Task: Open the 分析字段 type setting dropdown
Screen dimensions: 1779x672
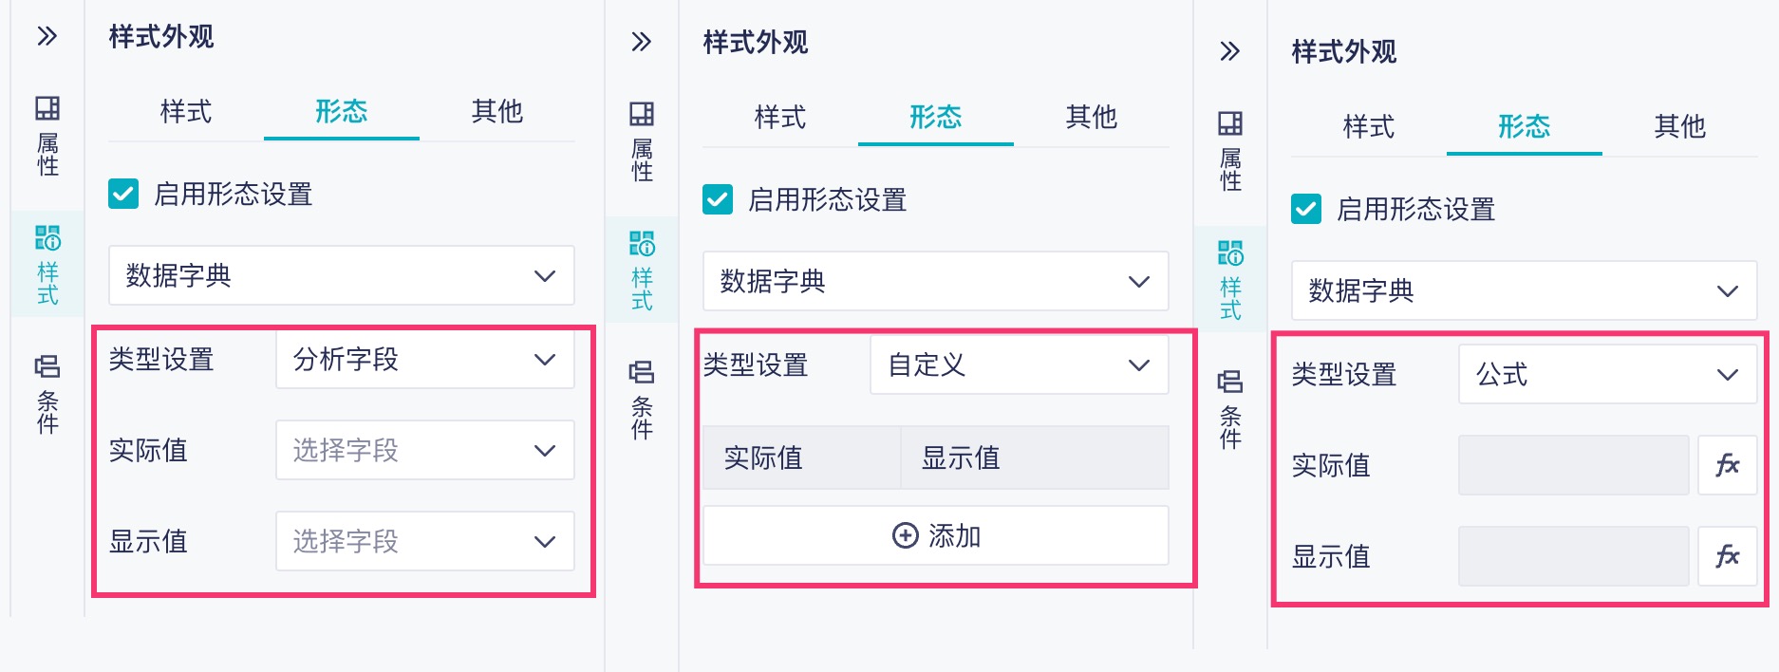Action: click(x=424, y=360)
